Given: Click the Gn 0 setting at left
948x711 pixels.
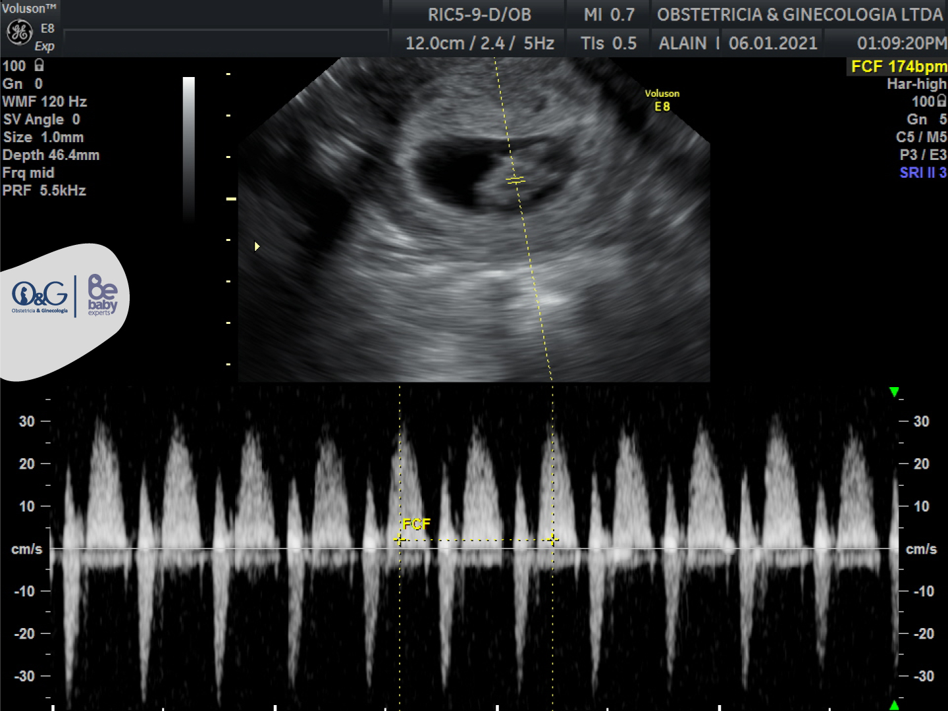Looking at the screenshot, I should [x=22, y=84].
